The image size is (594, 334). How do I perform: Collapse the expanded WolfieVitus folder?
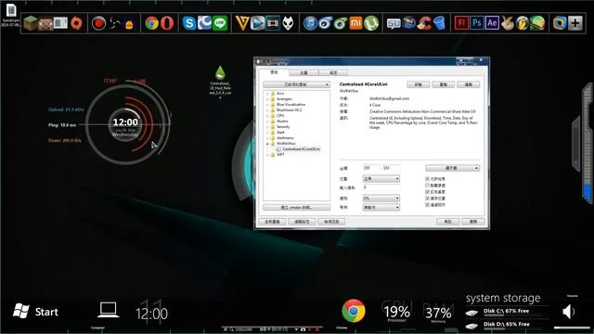click(x=267, y=144)
